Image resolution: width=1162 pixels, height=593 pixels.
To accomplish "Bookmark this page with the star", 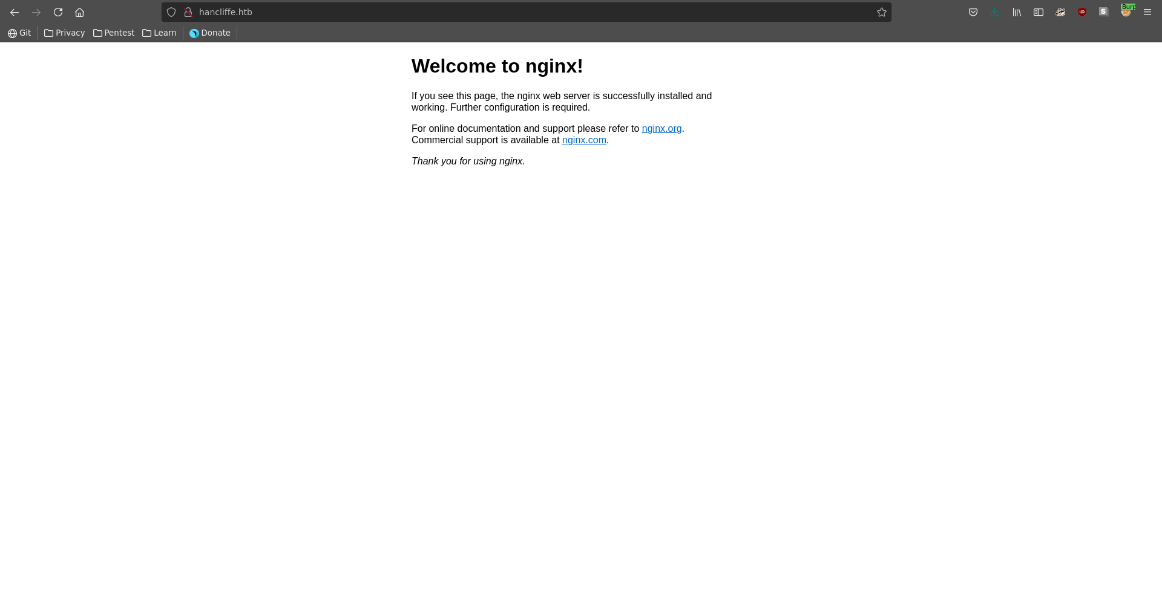I will 882,12.
